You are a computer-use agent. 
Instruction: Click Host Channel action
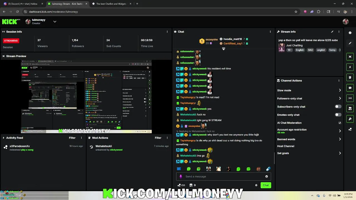(286, 146)
